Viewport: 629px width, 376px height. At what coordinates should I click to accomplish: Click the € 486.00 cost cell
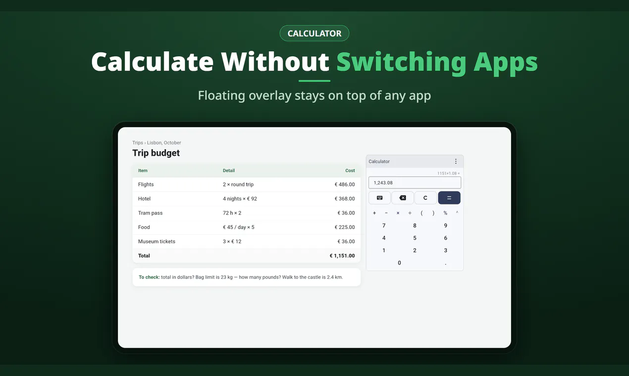[x=345, y=185]
